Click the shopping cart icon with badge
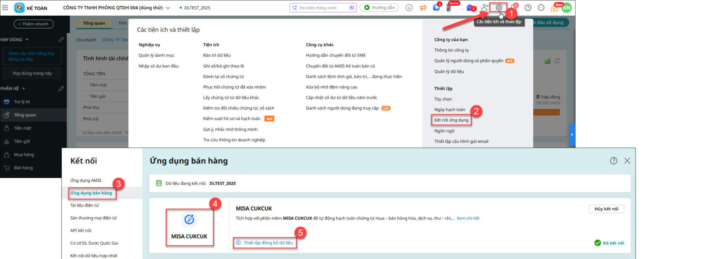 click(x=436, y=7)
